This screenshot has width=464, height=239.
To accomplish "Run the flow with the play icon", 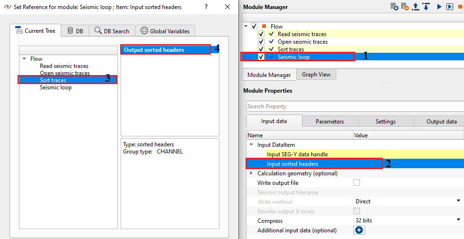I will click(439, 7).
